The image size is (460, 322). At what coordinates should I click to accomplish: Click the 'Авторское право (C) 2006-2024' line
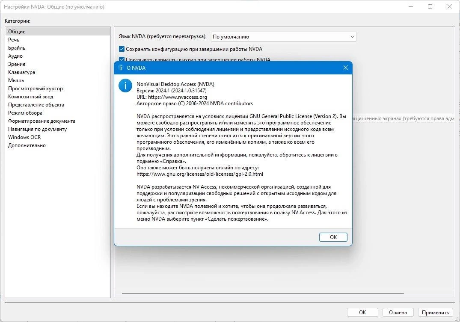click(195, 103)
